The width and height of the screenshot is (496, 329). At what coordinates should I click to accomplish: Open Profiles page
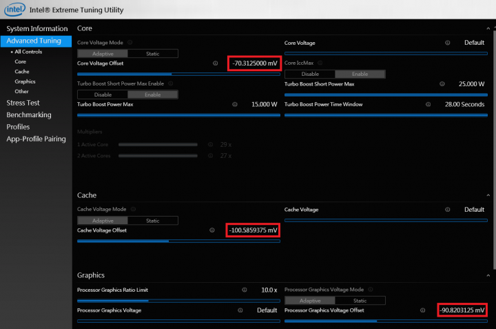18,127
